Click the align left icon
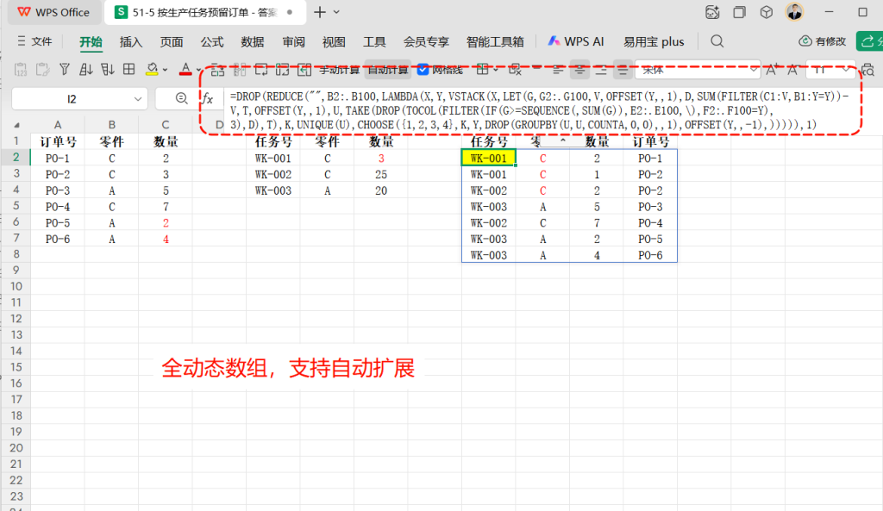 click(x=557, y=70)
